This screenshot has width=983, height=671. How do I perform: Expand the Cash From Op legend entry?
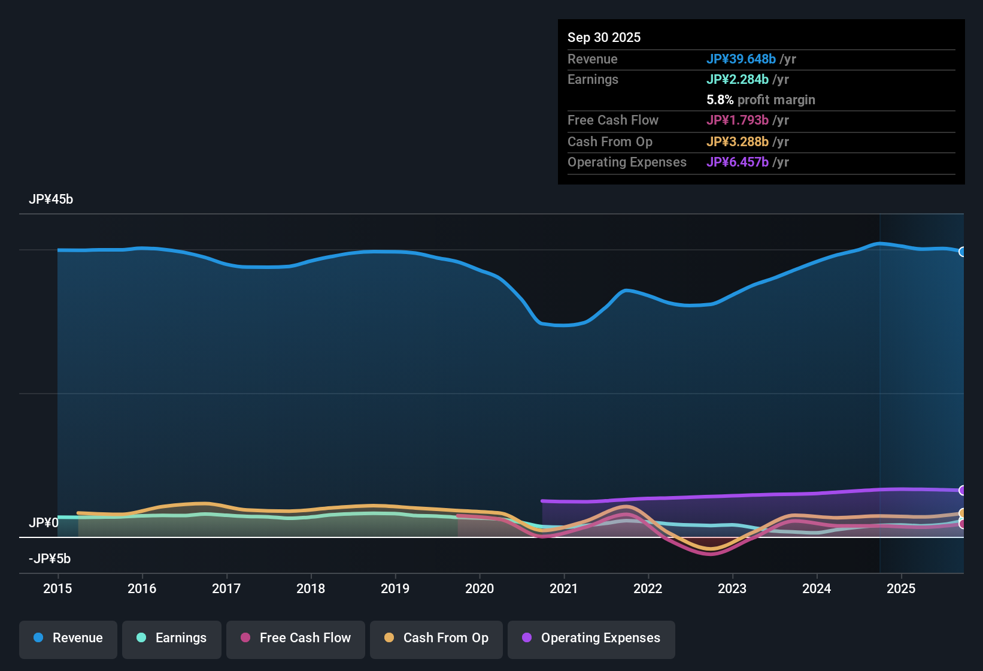click(436, 638)
